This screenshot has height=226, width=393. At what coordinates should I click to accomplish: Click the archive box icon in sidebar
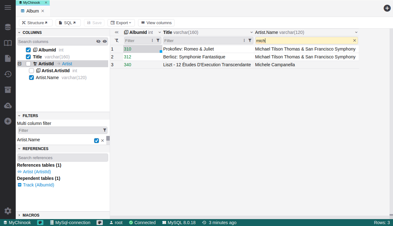click(8, 90)
